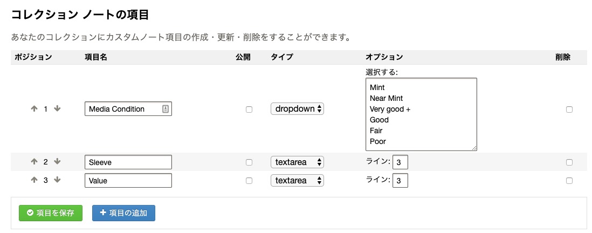Check delete box for Value row
Image resolution: width=592 pixels, height=233 pixels.
point(569,181)
